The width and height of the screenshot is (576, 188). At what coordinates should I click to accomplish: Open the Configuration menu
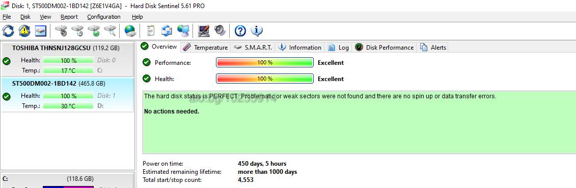click(x=103, y=17)
